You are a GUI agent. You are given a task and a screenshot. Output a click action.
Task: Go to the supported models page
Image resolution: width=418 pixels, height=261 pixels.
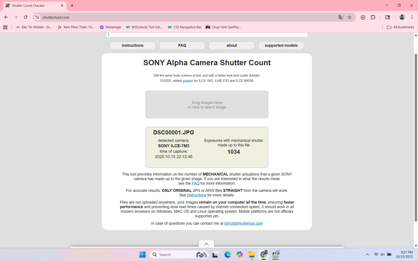(281, 45)
